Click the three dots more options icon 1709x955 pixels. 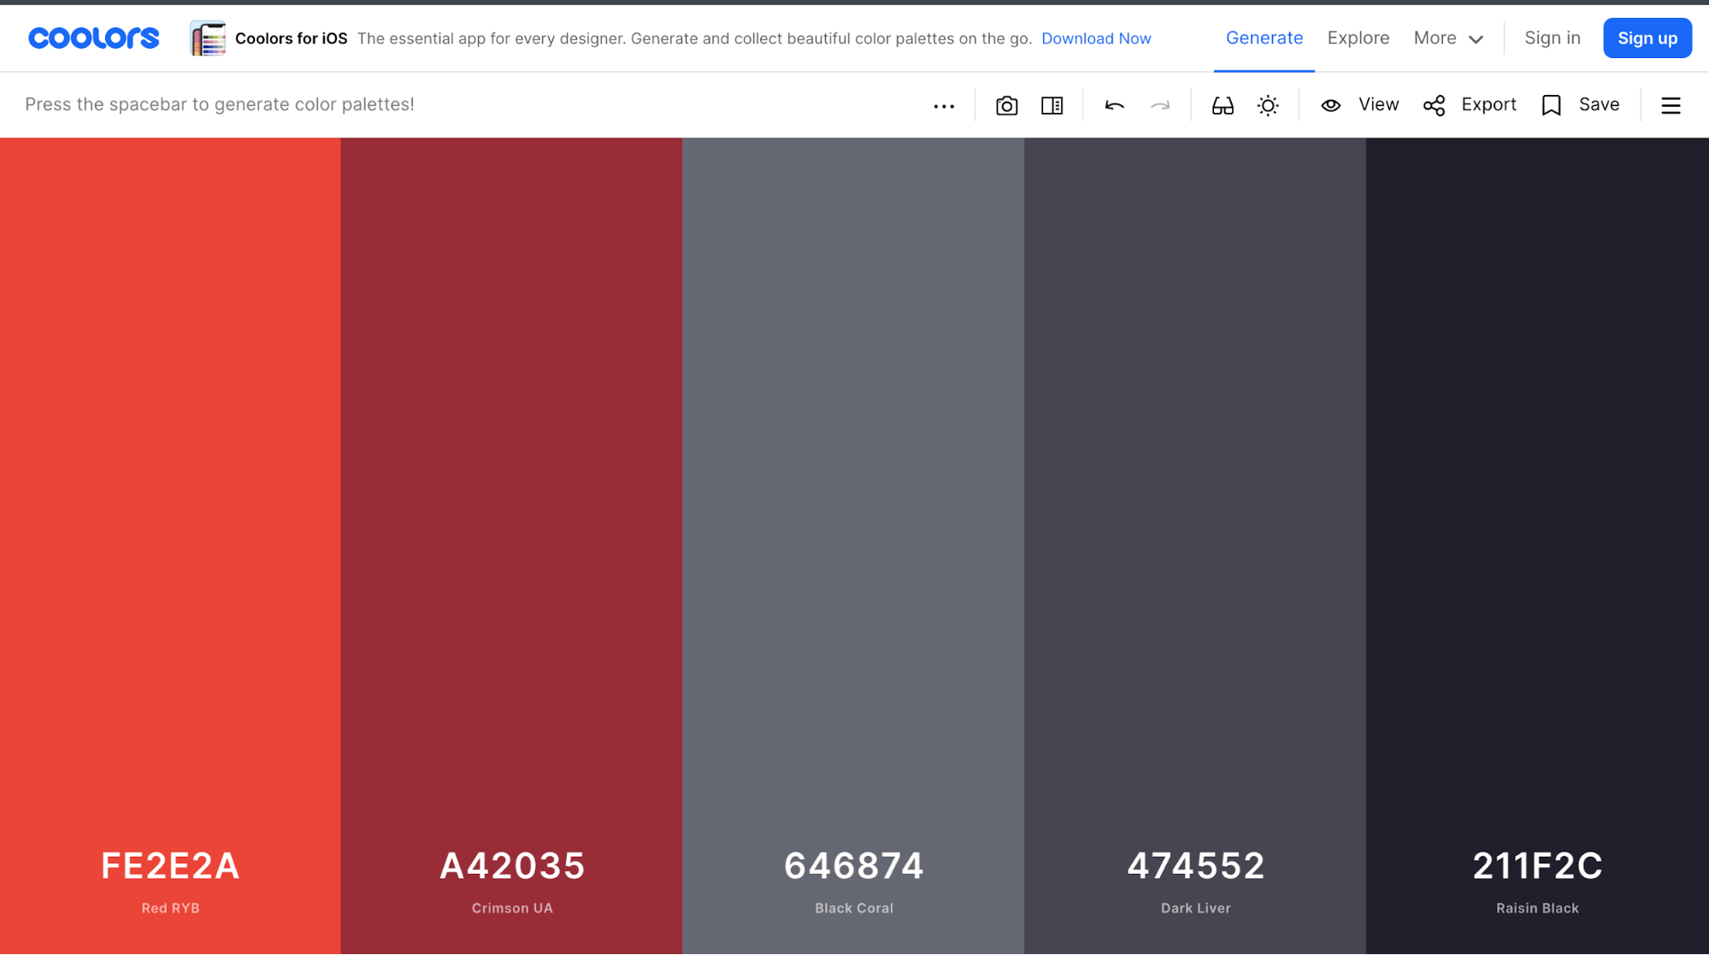944,106
